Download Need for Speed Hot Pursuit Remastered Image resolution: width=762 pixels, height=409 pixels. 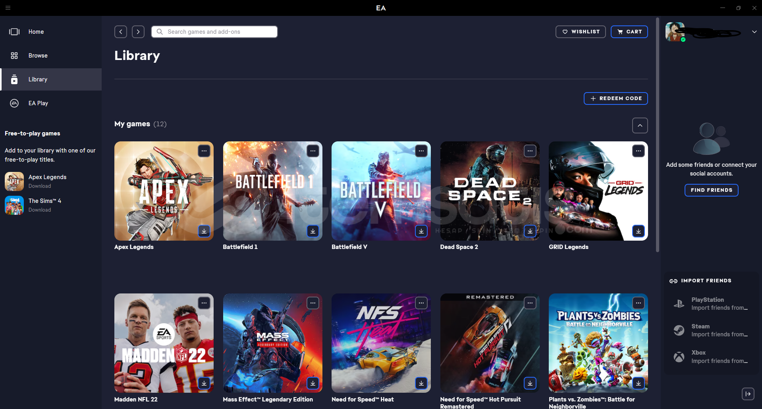tap(530, 383)
